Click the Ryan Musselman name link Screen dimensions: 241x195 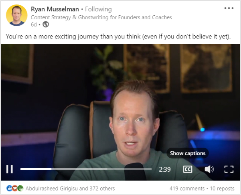point(55,9)
